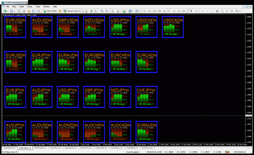254x155 pixels.
Task: Switch chart to candlesticks type
Action: (91, 11)
